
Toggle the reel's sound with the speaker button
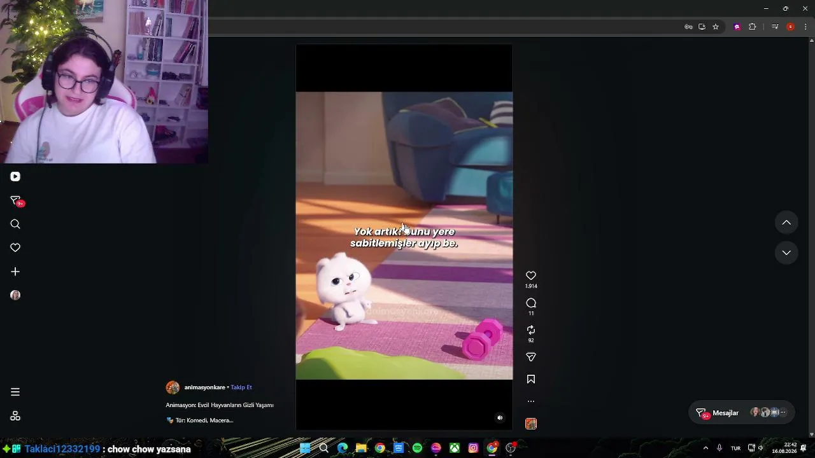pos(500,418)
